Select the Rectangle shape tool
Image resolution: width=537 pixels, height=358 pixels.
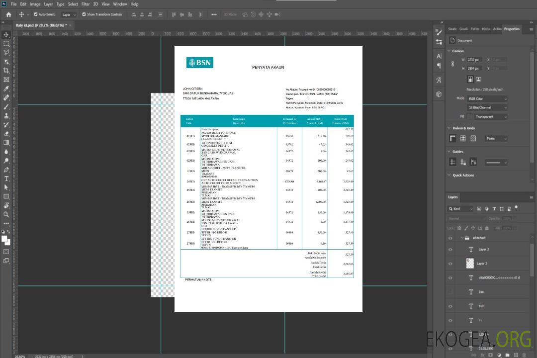pyautogui.click(x=6, y=196)
